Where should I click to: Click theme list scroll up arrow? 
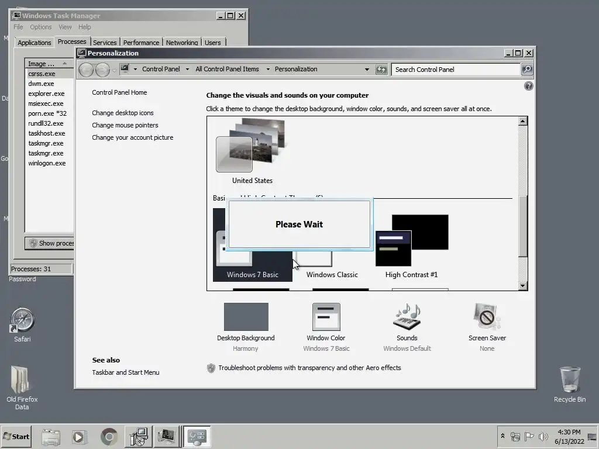[522, 122]
